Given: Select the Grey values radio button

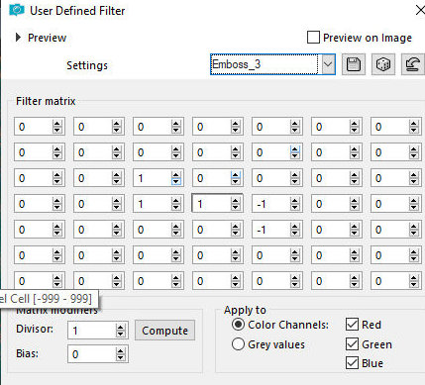Looking at the screenshot, I should [238, 344].
